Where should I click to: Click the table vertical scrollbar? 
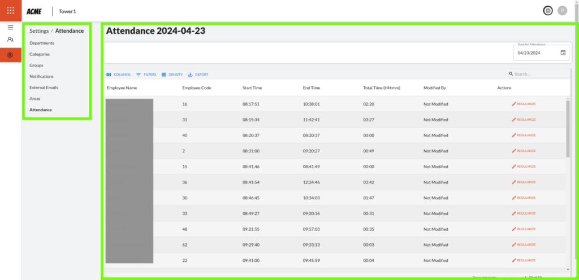pos(568,130)
